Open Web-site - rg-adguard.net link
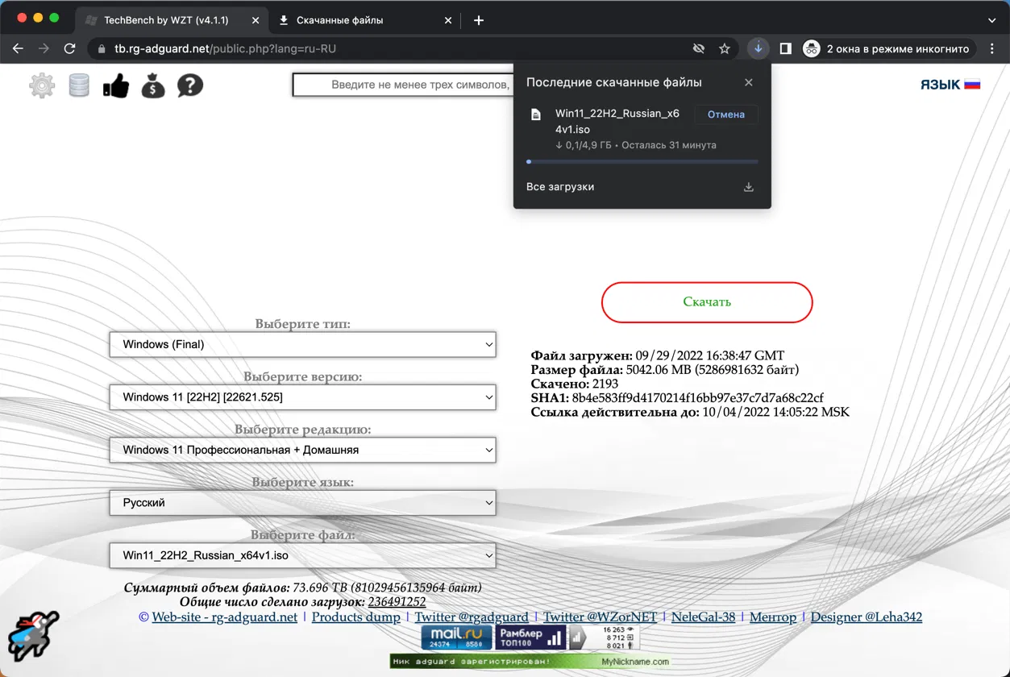Screen dimensions: 1010x677 pyautogui.click(x=225, y=617)
